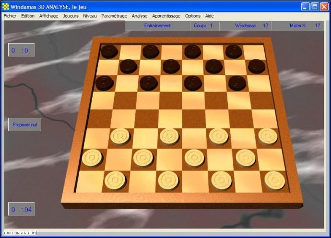Select third-from-left black piece in middle black row
This screenshot has width=331, height=238.
click(x=214, y=67)
